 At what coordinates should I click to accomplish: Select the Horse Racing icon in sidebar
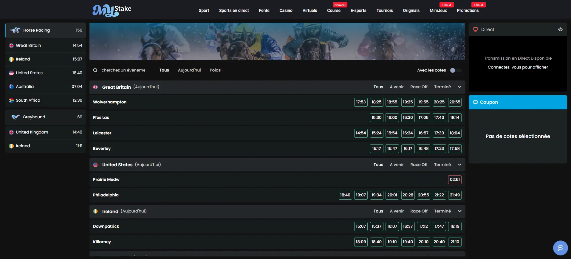(15, 30)
